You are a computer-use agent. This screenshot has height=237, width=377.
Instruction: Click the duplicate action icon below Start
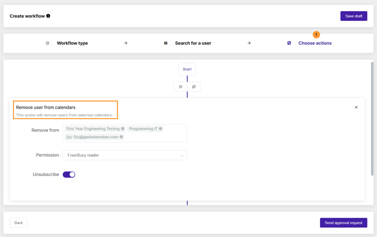(x=194, y=86)
